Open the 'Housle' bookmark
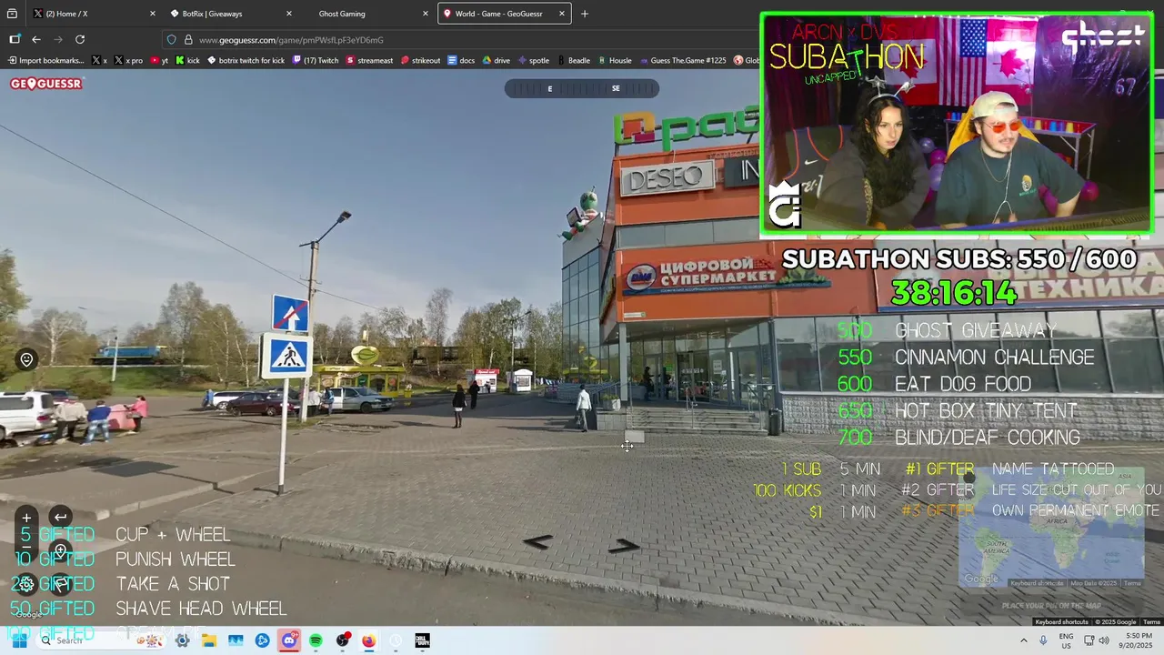 [x=614, y=61]
